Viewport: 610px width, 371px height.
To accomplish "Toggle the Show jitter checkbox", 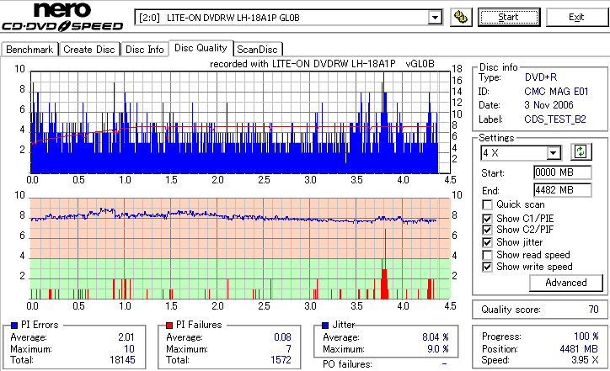I will [x=487, y=243].
